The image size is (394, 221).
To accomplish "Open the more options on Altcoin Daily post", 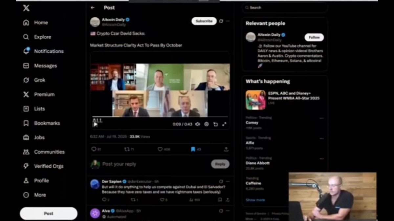I will [228, 21].
